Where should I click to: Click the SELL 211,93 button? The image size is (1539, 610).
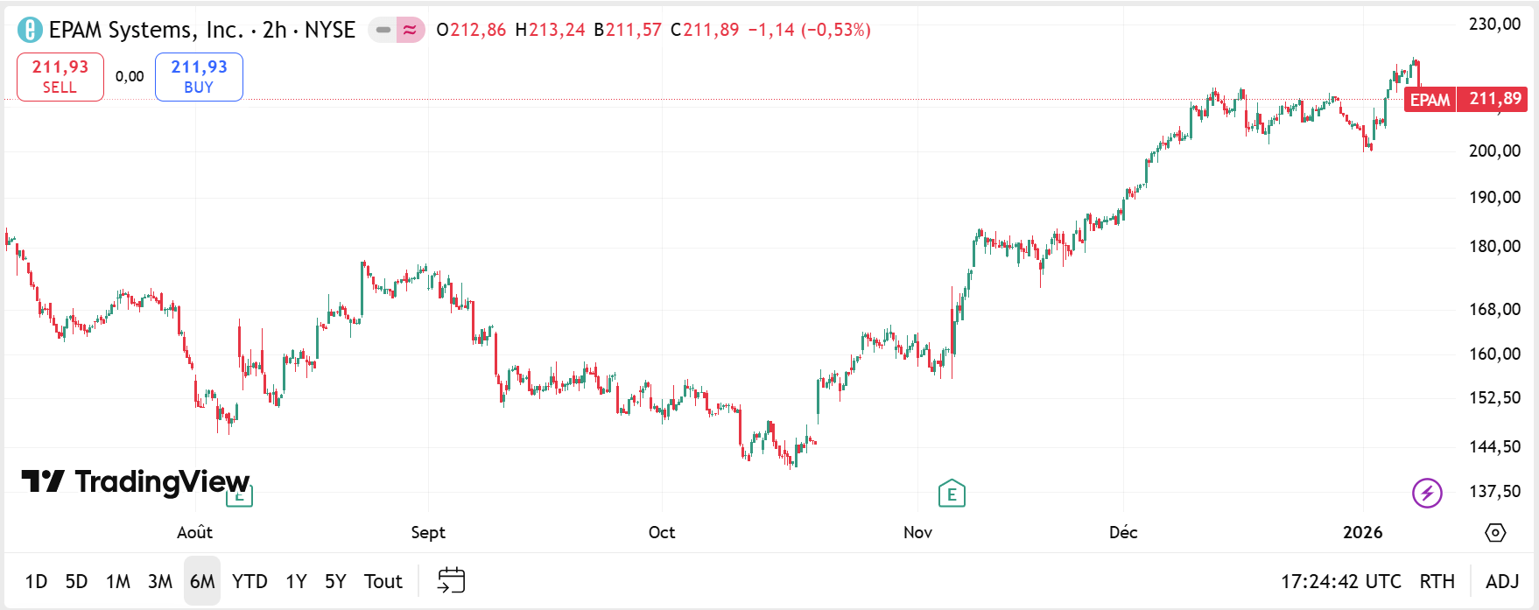coord(60,76)
